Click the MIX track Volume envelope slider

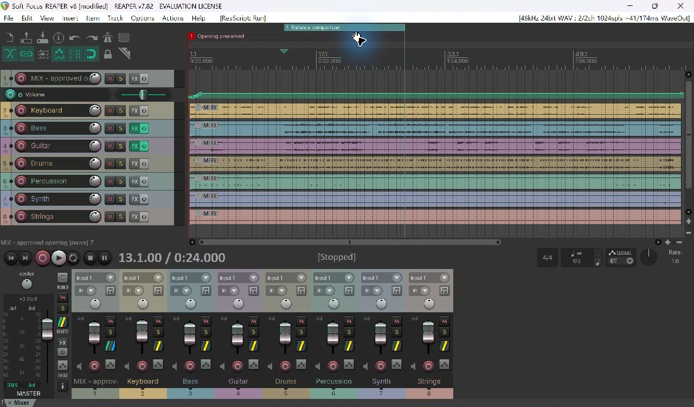coord(143,95)
